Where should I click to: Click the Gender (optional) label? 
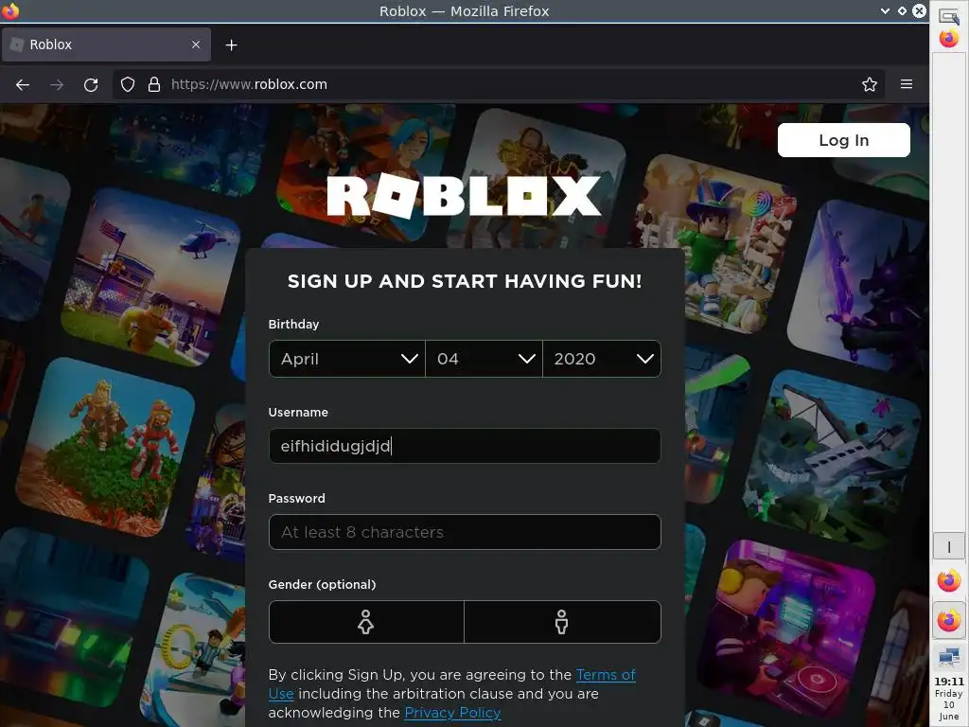coord(322,584)
